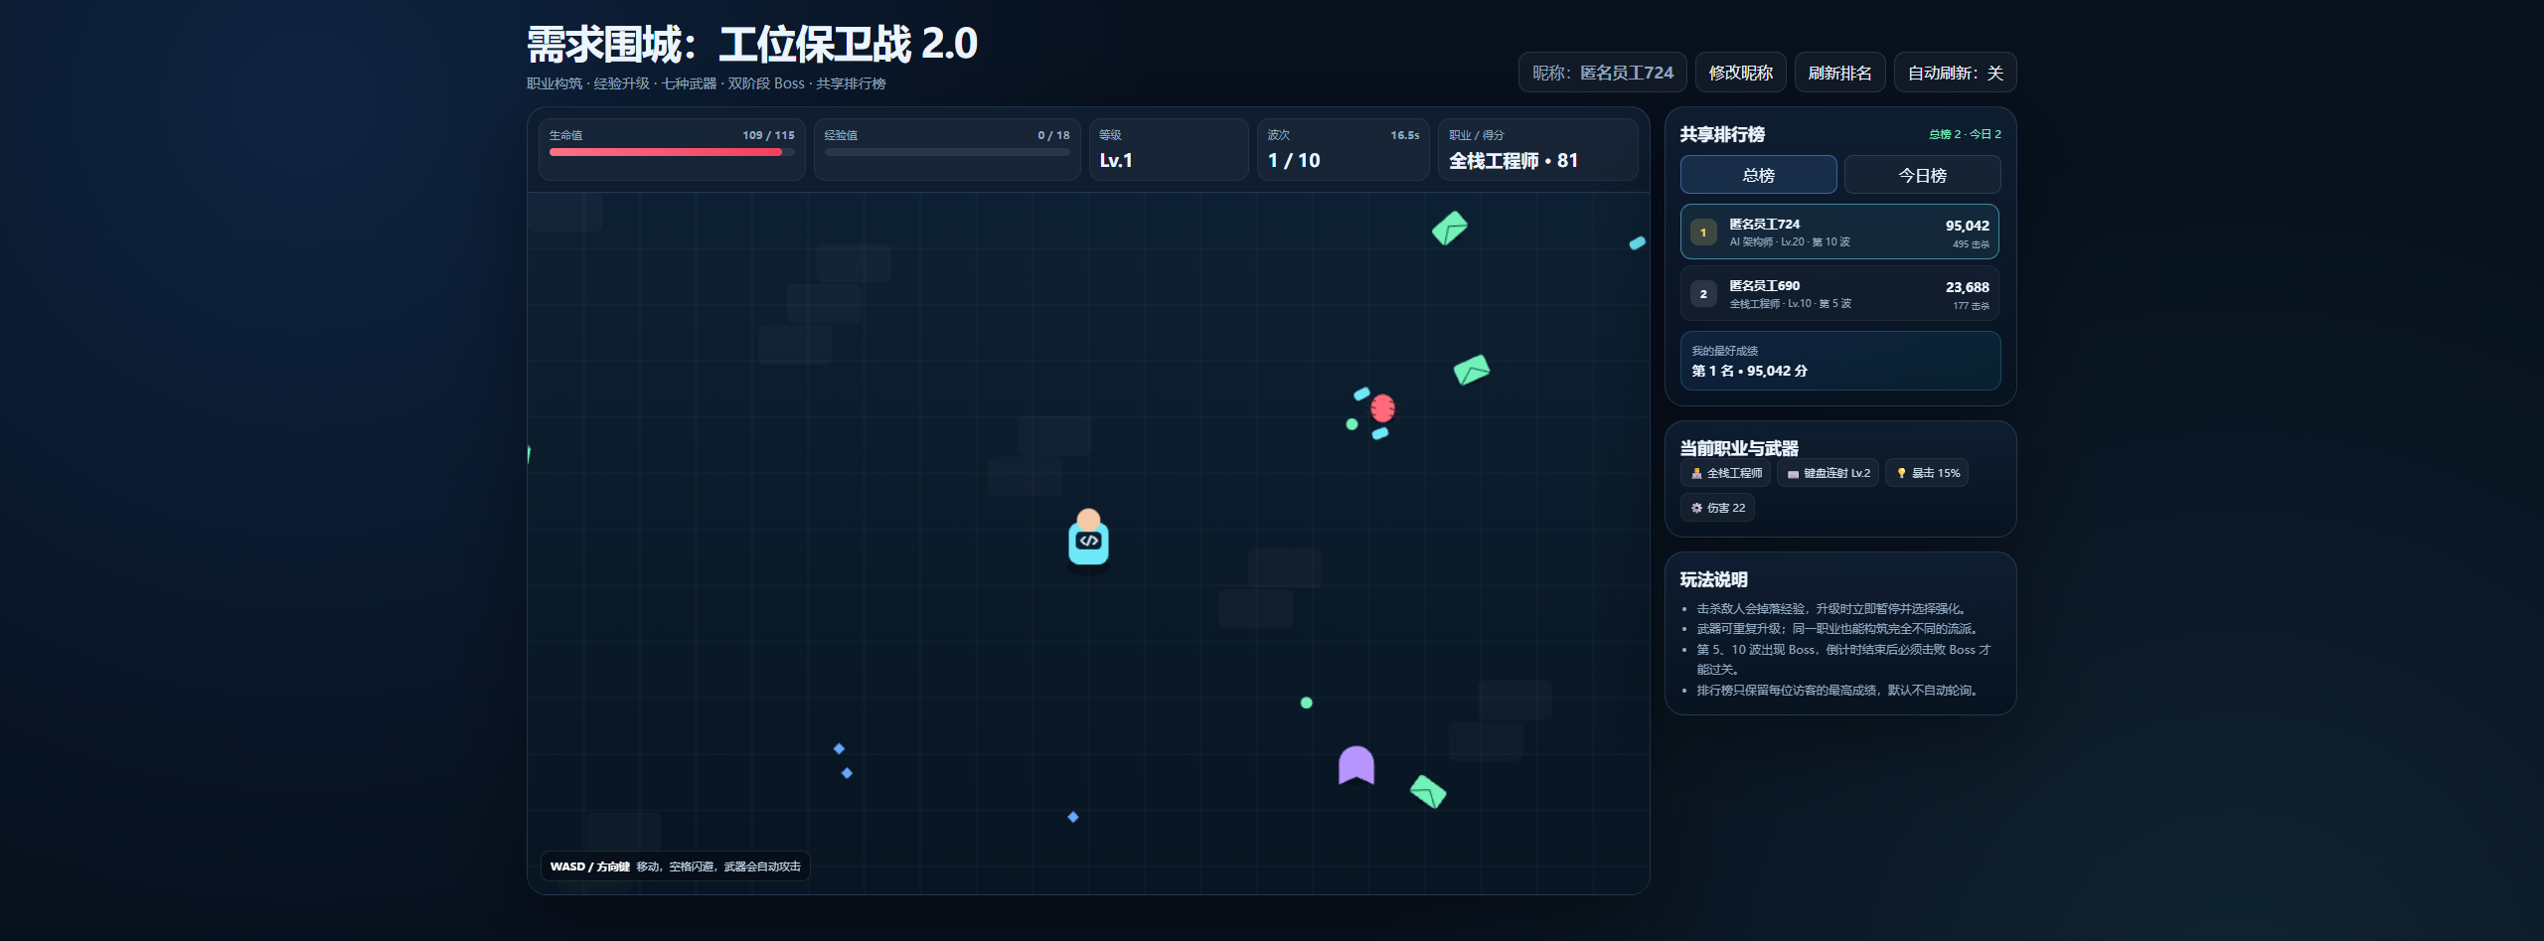Click the topmost green envelope enemy
The image size is (2544, 941).
(1450, 228)
